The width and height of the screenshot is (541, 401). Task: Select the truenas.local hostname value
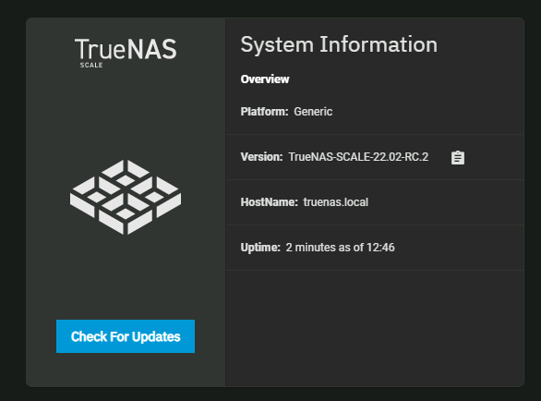point(336,202)
